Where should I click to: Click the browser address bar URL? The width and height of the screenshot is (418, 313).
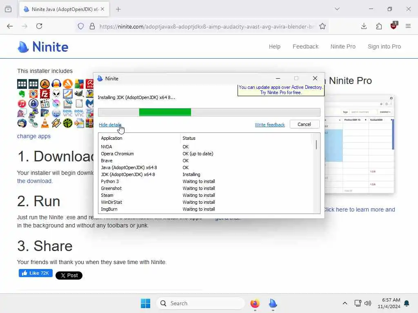point(207,26)
